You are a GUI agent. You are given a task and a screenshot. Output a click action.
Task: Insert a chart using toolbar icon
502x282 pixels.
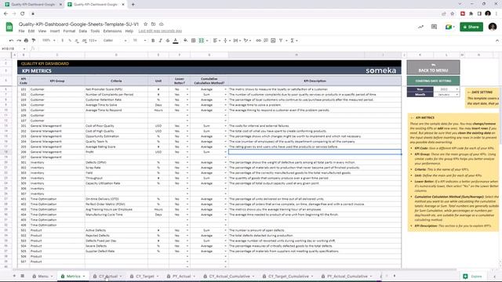point(273,41)
